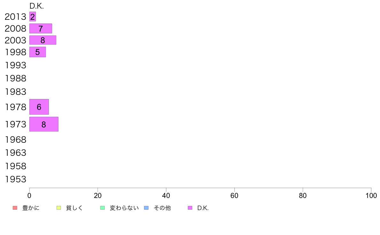The width and height of the screenshot is (380, 235).
Task: Click the blue その他 legend swatch
Action: [x=146, y=208]
